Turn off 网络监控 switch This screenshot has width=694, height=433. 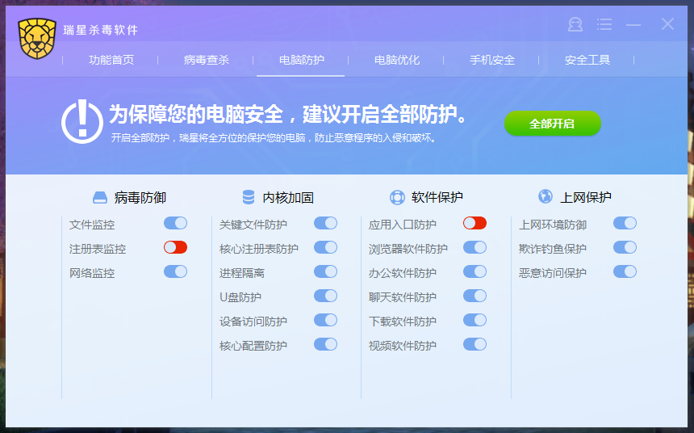coord(176,271)
